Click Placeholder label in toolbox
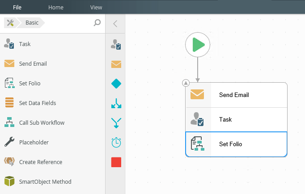The image size is (305, 194). (x=34, y=142)
